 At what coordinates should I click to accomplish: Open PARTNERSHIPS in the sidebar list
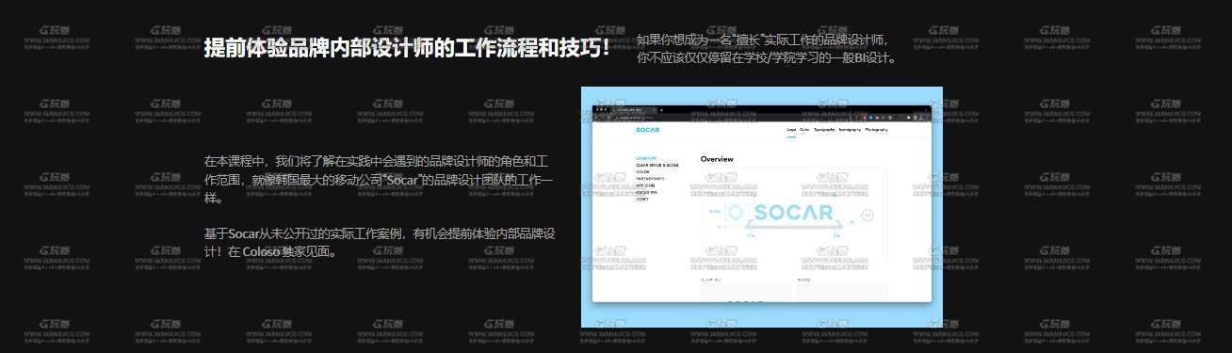point(650,179)
